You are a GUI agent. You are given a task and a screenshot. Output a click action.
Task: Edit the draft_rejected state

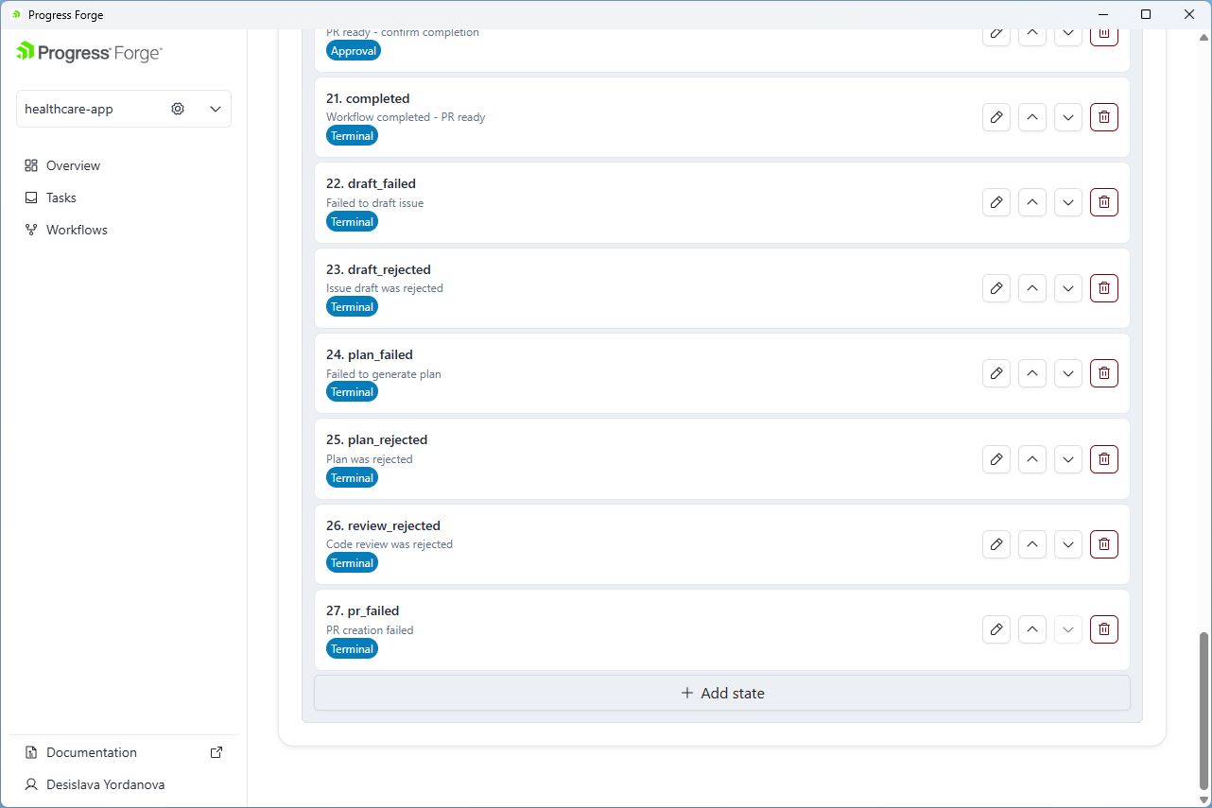point(996,288)
